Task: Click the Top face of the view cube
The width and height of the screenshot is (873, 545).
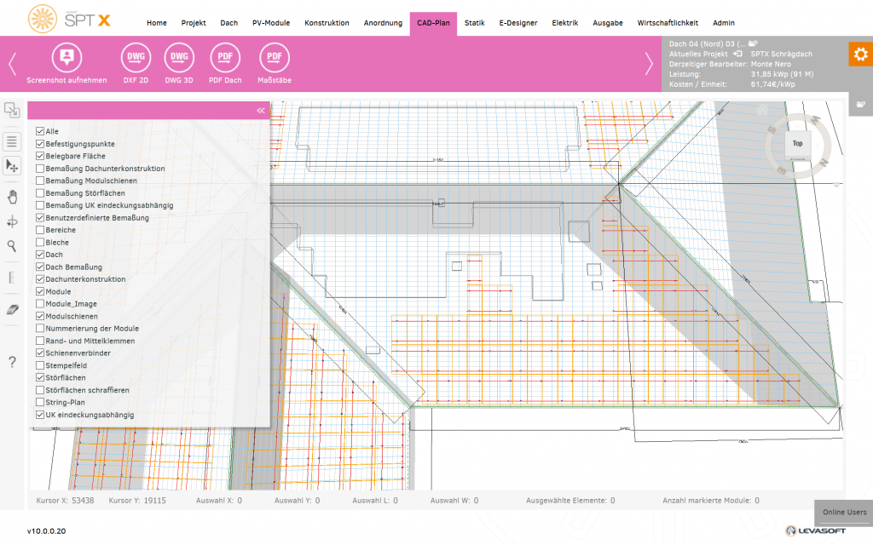Action: point(797,144)
